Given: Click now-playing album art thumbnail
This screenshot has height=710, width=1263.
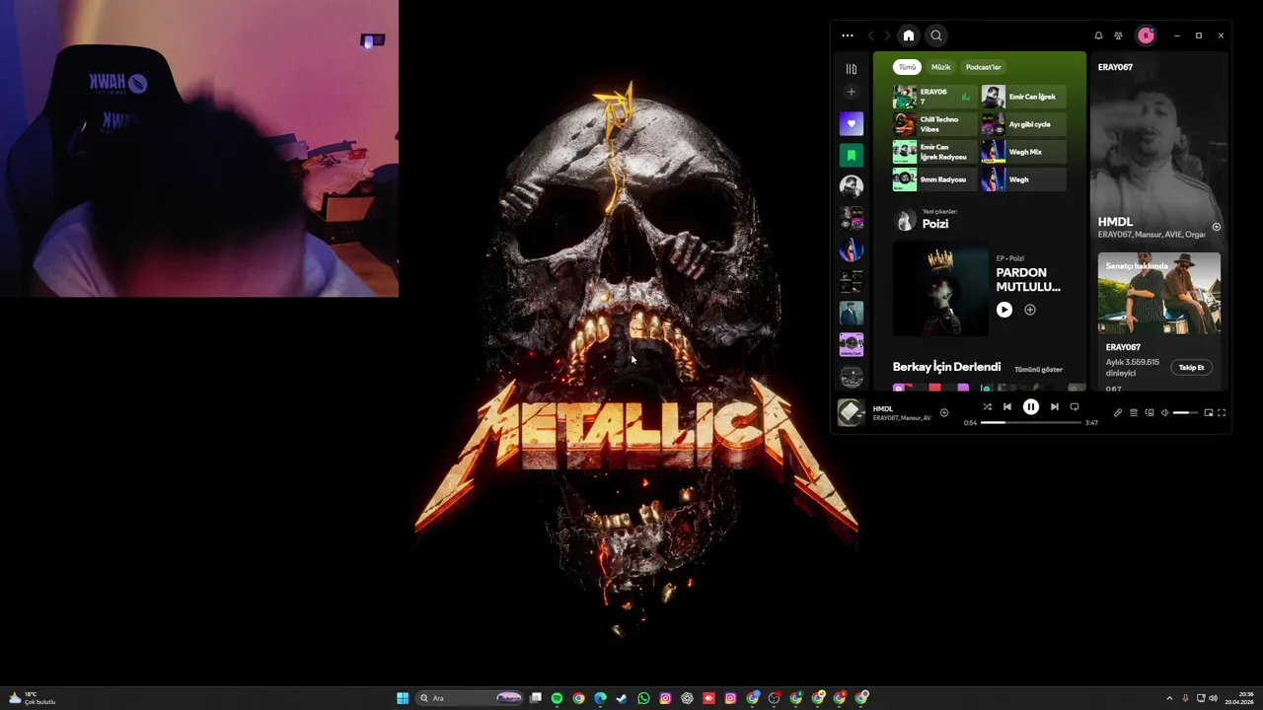Looking at the screenshot, I should pos(851,412).
